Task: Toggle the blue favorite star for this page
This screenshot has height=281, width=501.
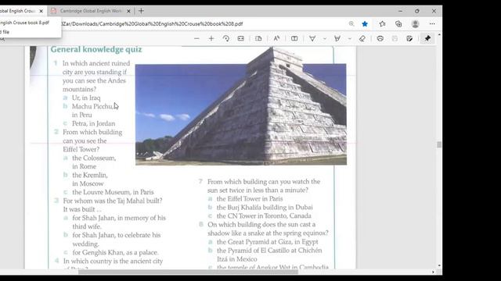Action: coord(365,24)
